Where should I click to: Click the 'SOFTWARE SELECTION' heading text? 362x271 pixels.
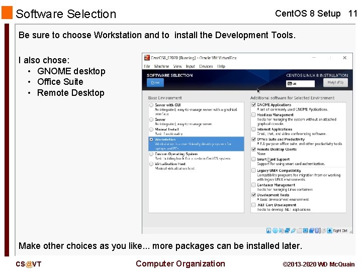click(170, 75)
